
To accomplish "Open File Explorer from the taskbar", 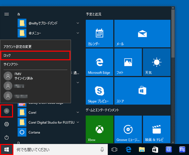I will (x=142, y=149).
